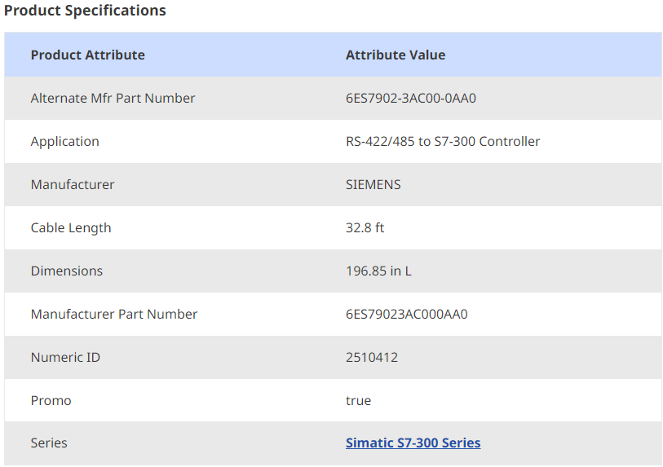Click the Dimensions attribute label

[67, 271]
